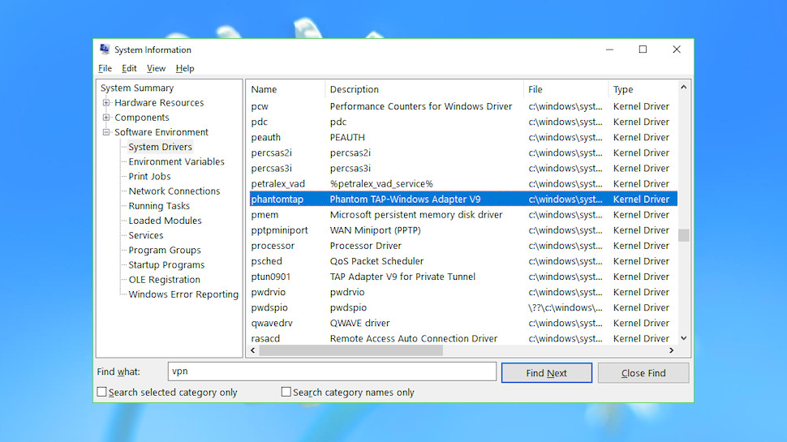Select the pmem driver row
This screenshot has width=787, height=442.
coord(463,215)
